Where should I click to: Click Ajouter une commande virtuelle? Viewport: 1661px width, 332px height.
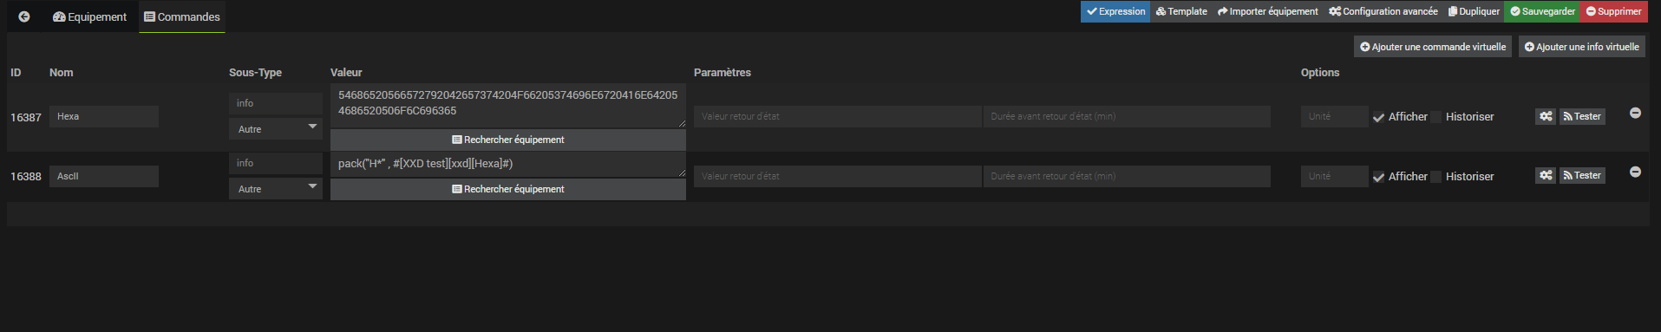(1433, 47)
